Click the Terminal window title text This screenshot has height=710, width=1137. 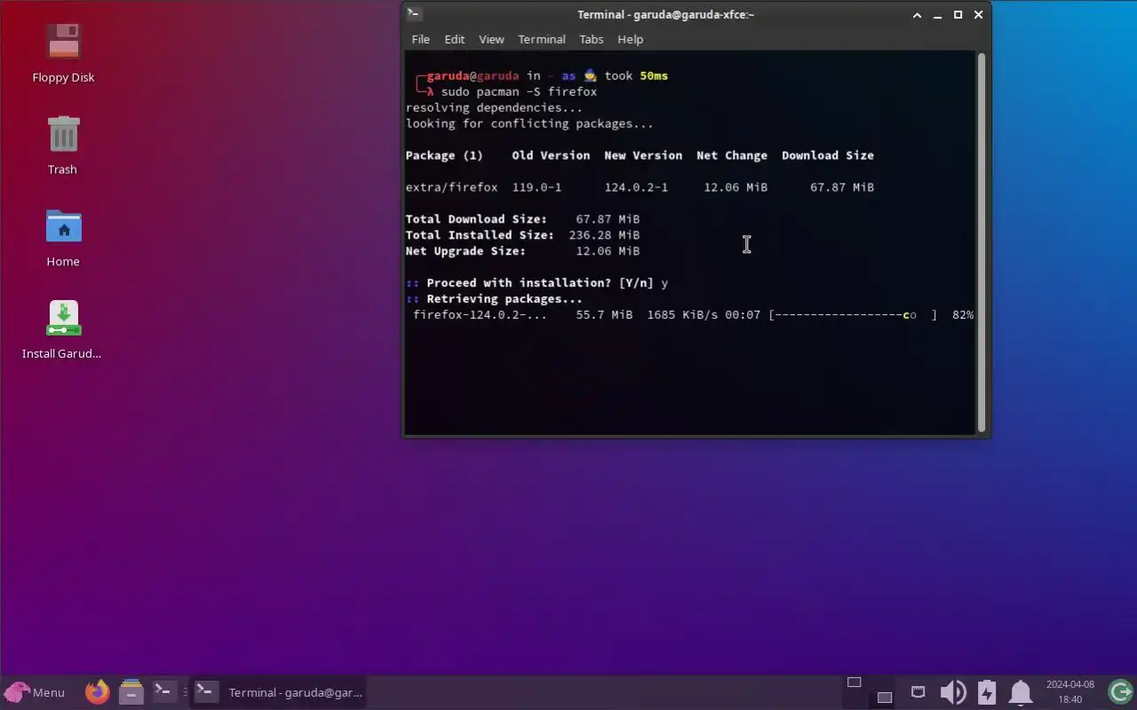pyautogui.click(x=665, y=14)
